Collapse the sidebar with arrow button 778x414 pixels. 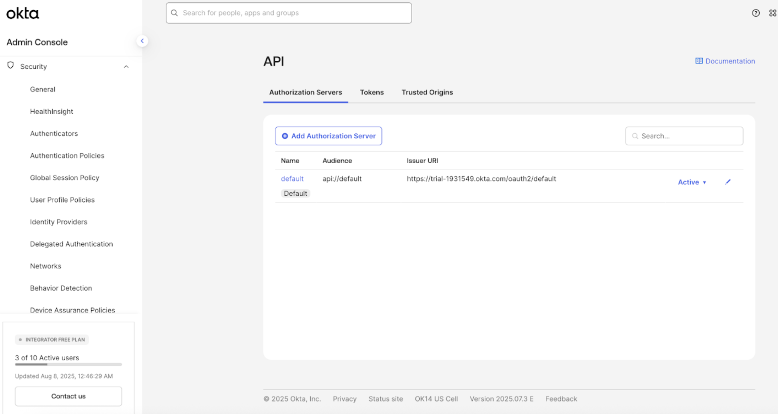coord(142,41)
